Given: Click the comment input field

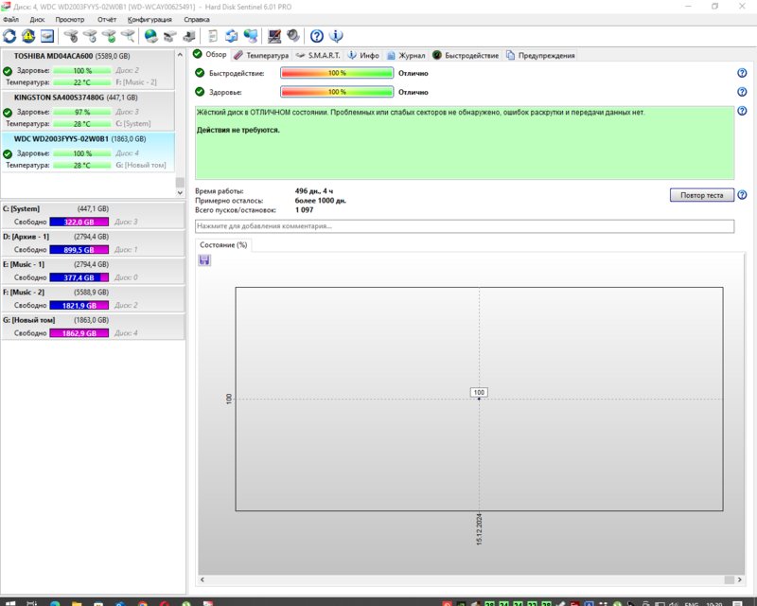Looking at the screenshot, I should (464, 226).
